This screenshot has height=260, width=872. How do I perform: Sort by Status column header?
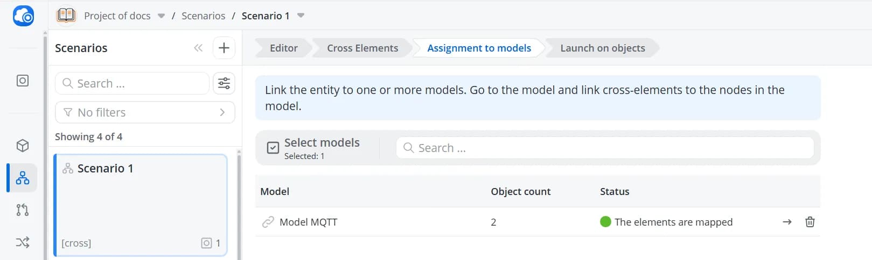coord(615,191)
